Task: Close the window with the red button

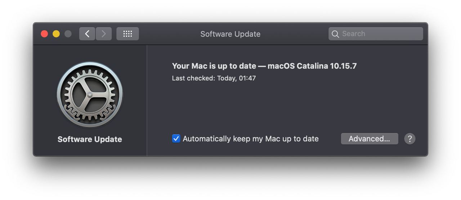Action: [44, 34]
